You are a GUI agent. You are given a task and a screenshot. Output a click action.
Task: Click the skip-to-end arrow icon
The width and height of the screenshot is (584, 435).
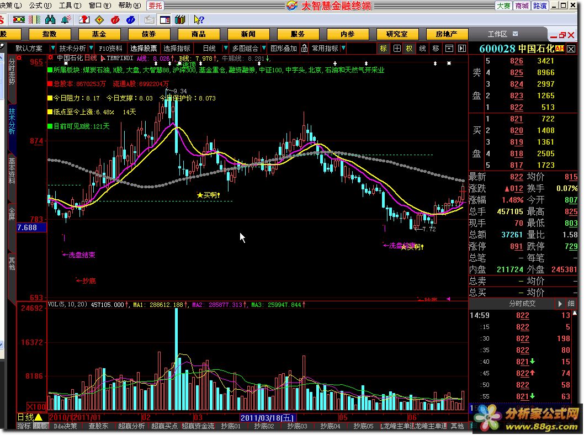click(x=462, y=49)
